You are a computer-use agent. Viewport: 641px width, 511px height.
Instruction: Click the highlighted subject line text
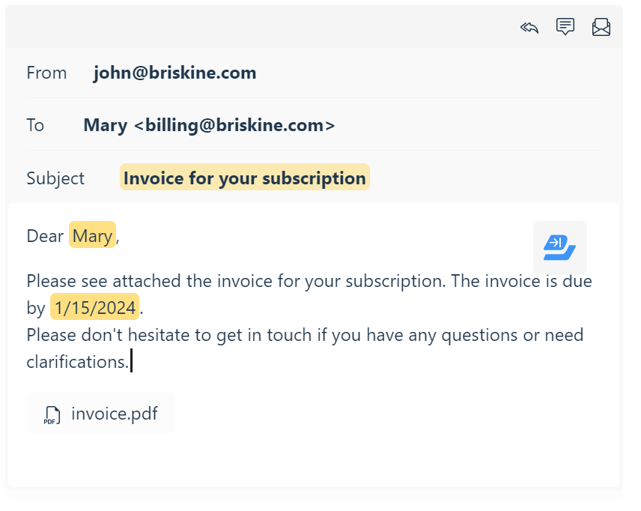(x=244, y=178)
